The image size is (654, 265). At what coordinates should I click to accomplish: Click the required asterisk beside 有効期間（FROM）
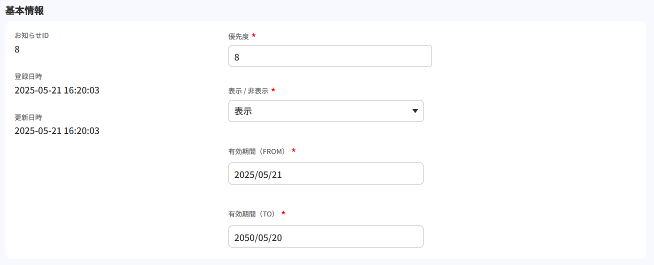[x=293, y=151]
